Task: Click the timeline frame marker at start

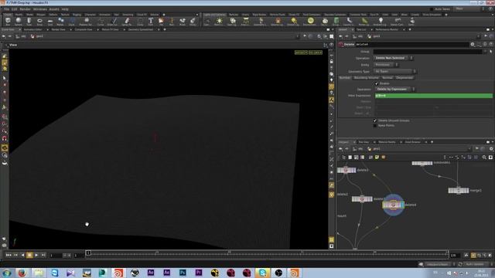Action: (x=88, y=253)
